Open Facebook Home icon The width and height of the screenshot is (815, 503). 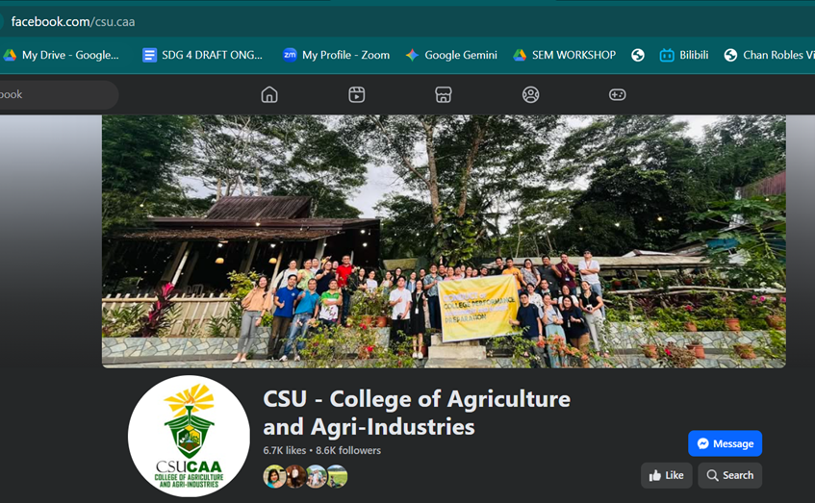tap(269, 94)
